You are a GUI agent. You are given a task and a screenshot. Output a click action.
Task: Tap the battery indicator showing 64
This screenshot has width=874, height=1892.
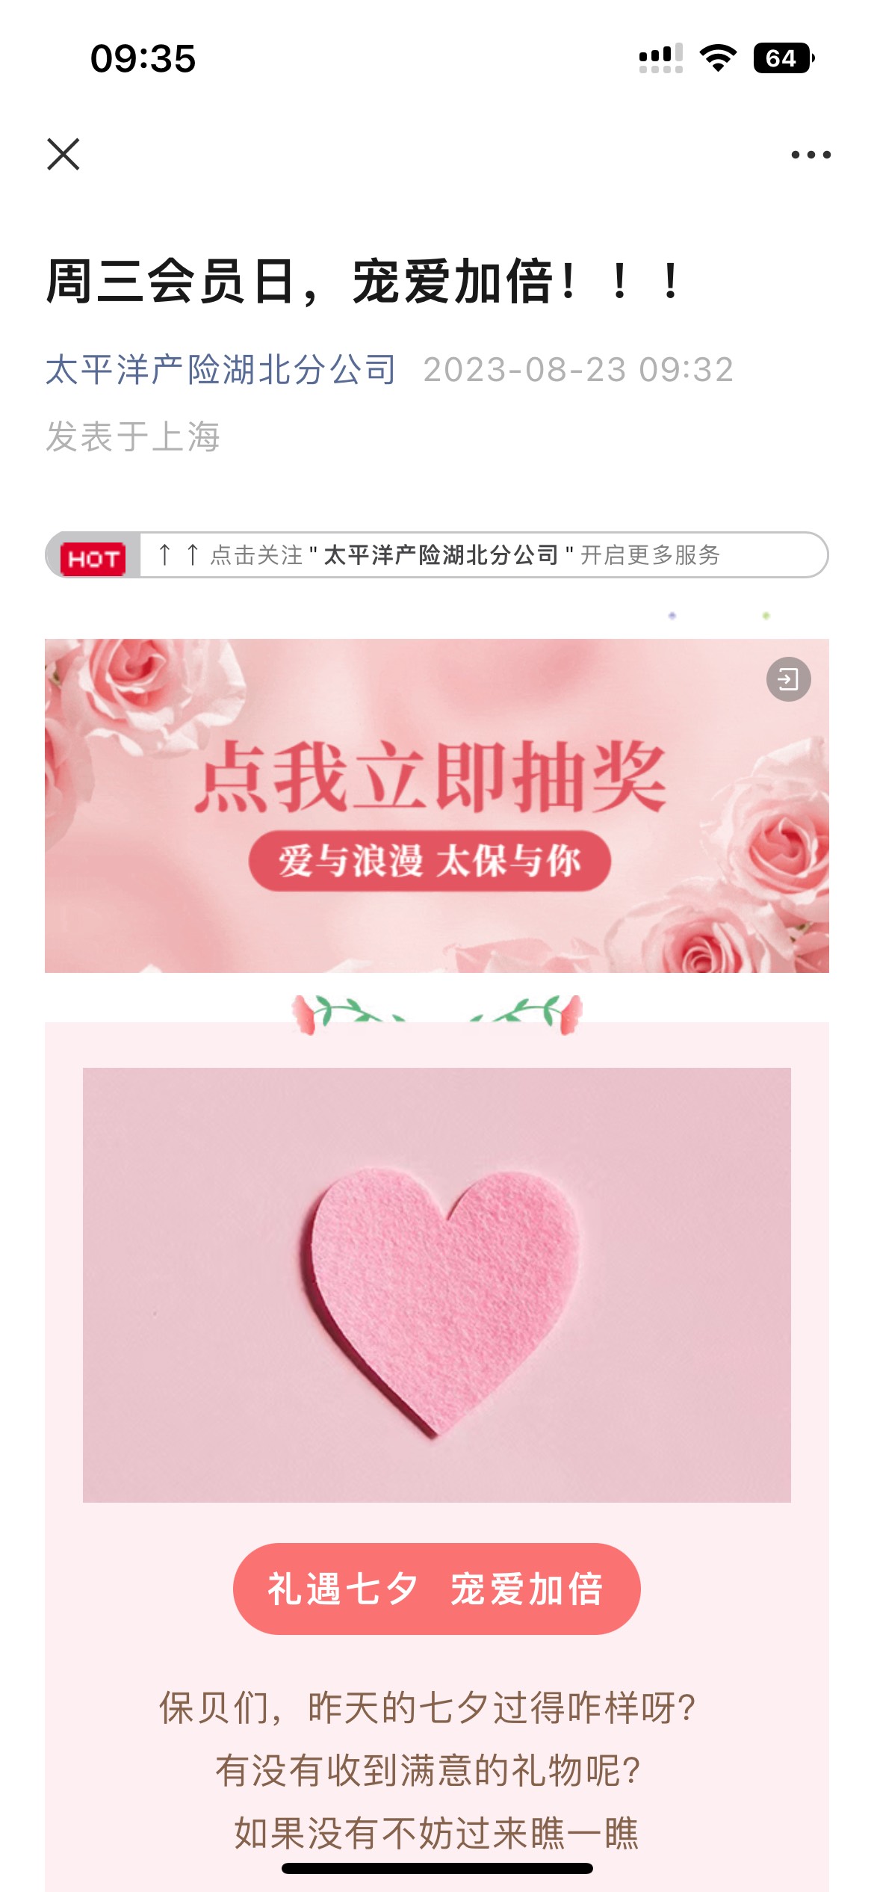pos(784,58)
